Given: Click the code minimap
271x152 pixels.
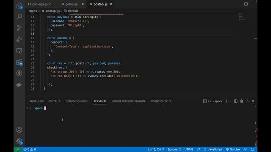Looking at the screenshot, I should point(246,17).
